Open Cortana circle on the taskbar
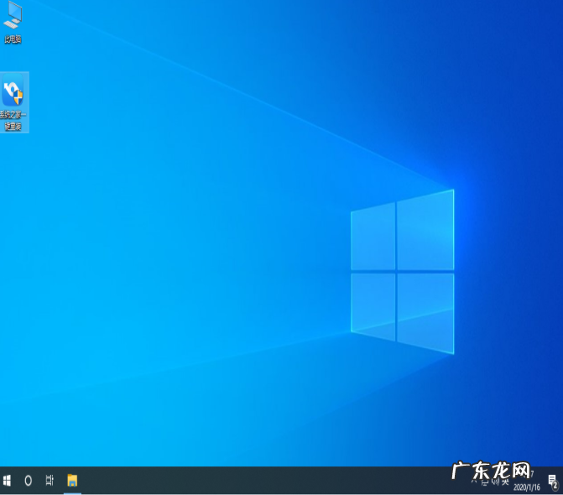The height and width of the screenshot is (495, 563). coord(28,480)
